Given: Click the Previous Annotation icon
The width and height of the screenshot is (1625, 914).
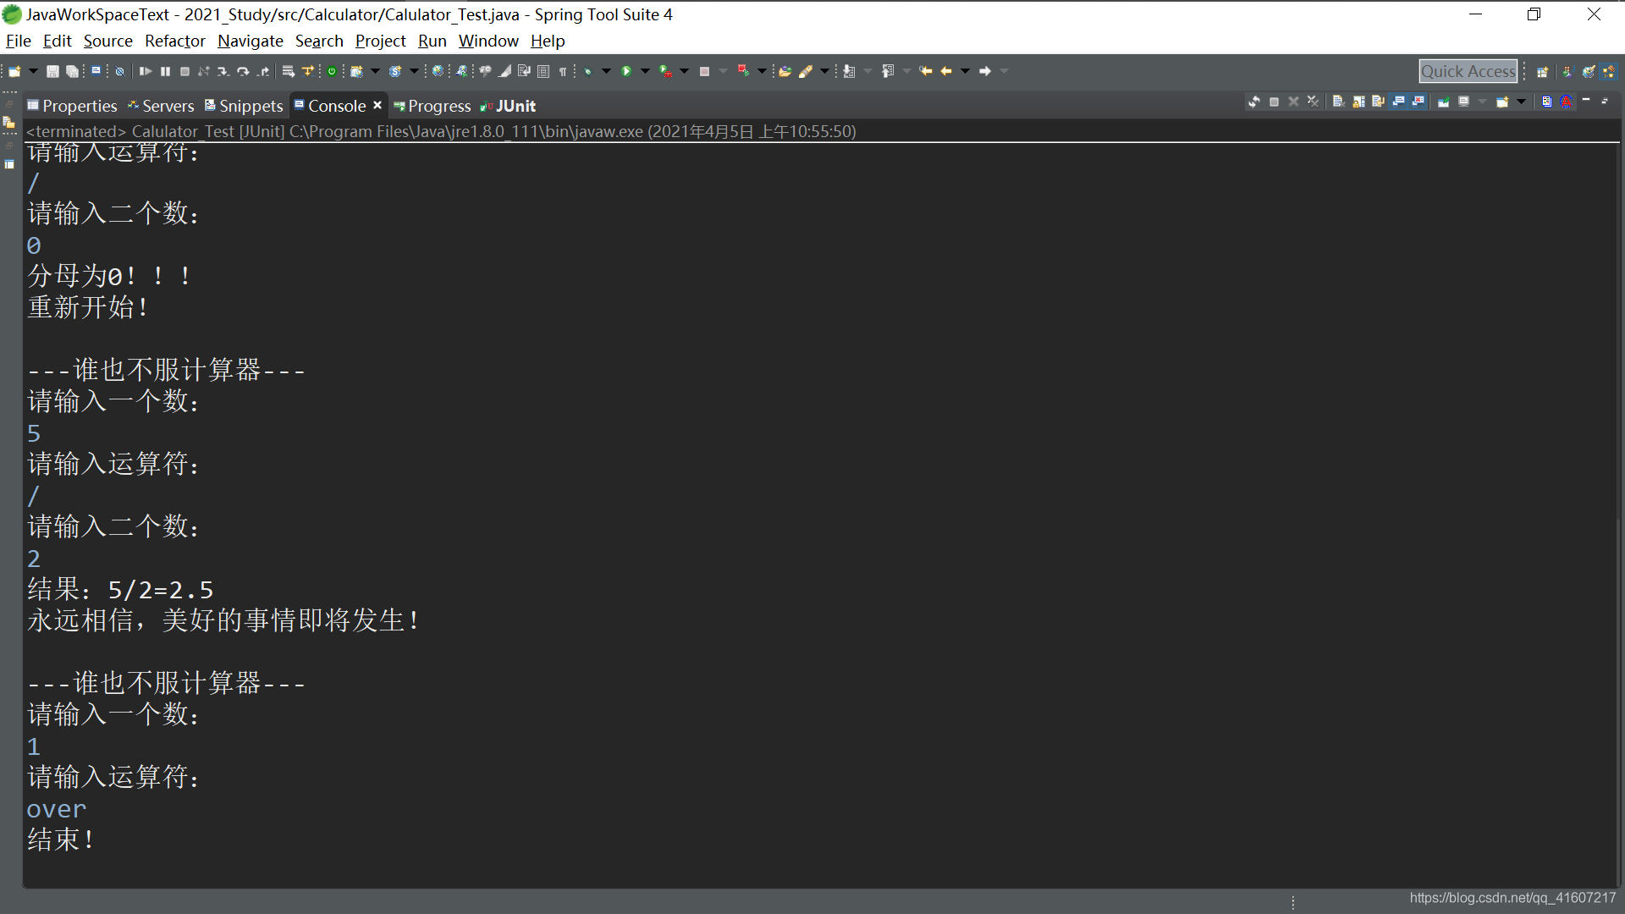Looking at the screenshot, I should pyautogui.click(x=888, y=71).
